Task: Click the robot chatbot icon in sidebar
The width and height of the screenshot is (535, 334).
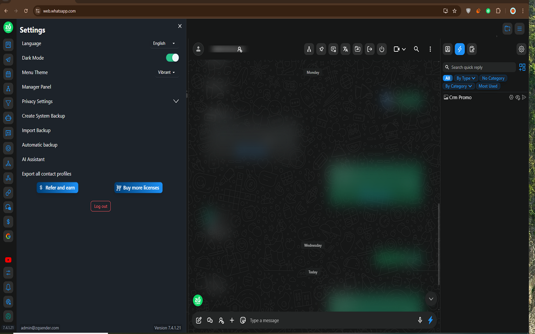Action: tap(8, 118)
